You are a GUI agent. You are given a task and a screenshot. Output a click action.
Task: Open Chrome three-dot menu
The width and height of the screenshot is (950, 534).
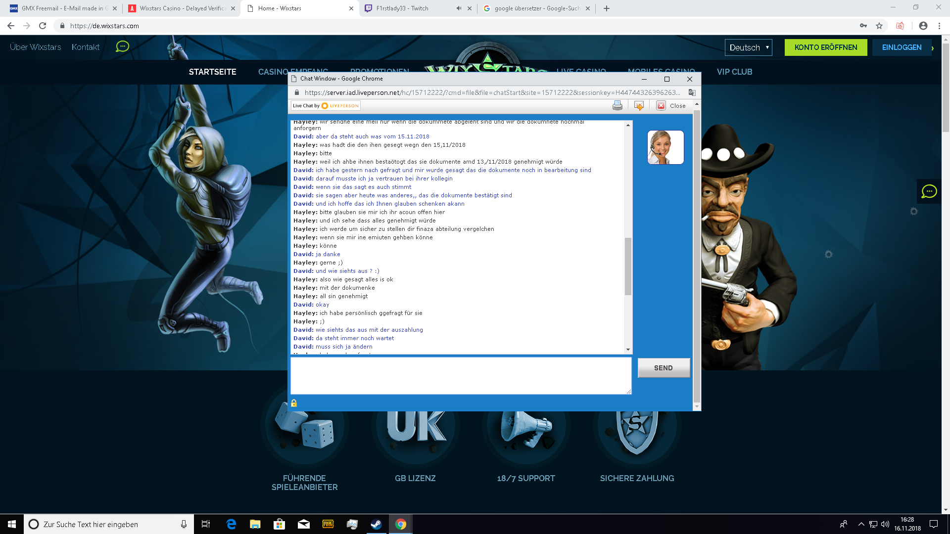(x=939, y=26)
